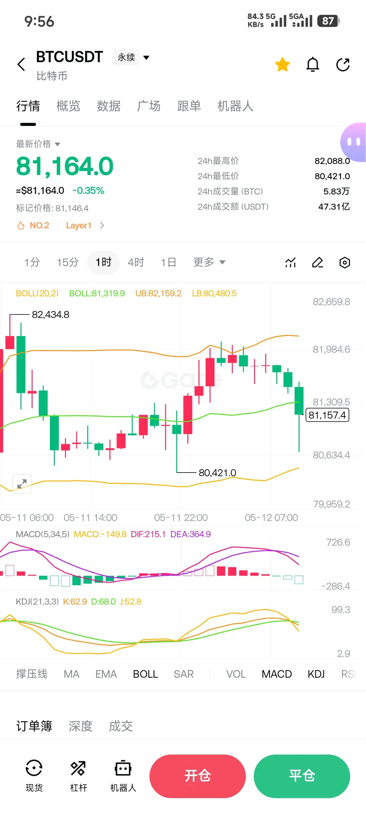The image size is (366, 814).
Task: Open the 深度 depth tab
Action: click(81, 726)
